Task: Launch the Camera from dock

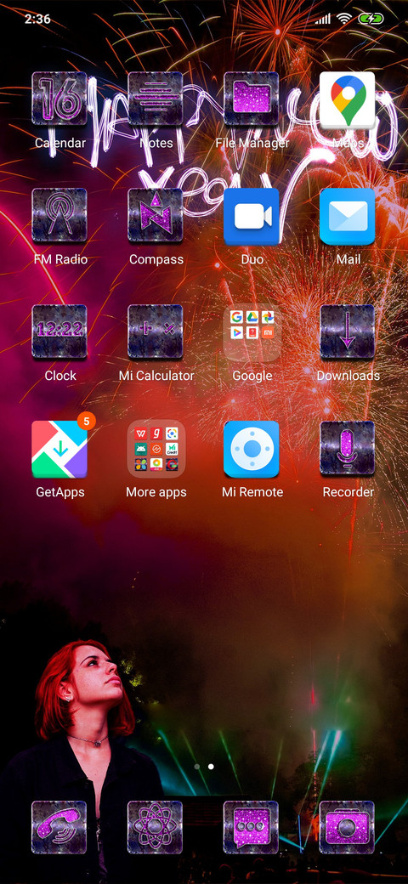Action: (348, 827)
